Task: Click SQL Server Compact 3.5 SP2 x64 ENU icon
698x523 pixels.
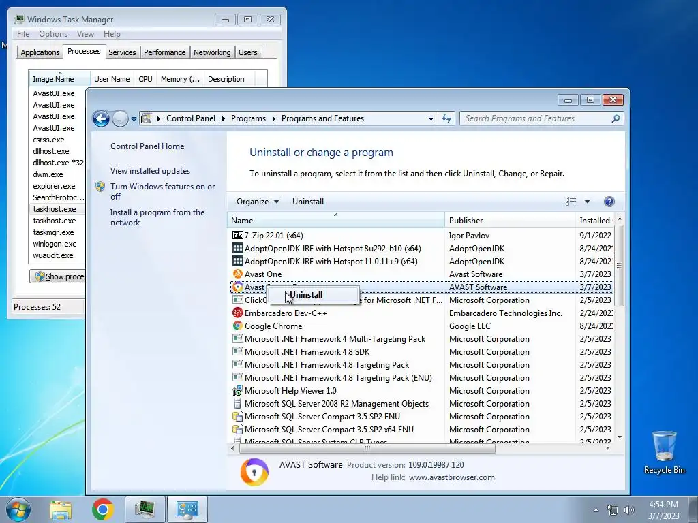Action: coord(238,429)
